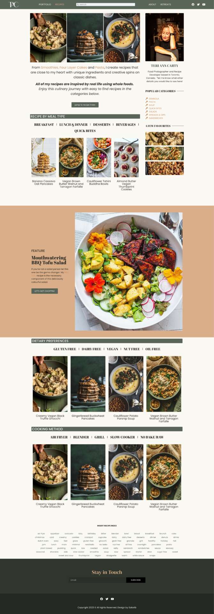
Task: Click the Jump to recipe index button
Action: click(85, 105)
